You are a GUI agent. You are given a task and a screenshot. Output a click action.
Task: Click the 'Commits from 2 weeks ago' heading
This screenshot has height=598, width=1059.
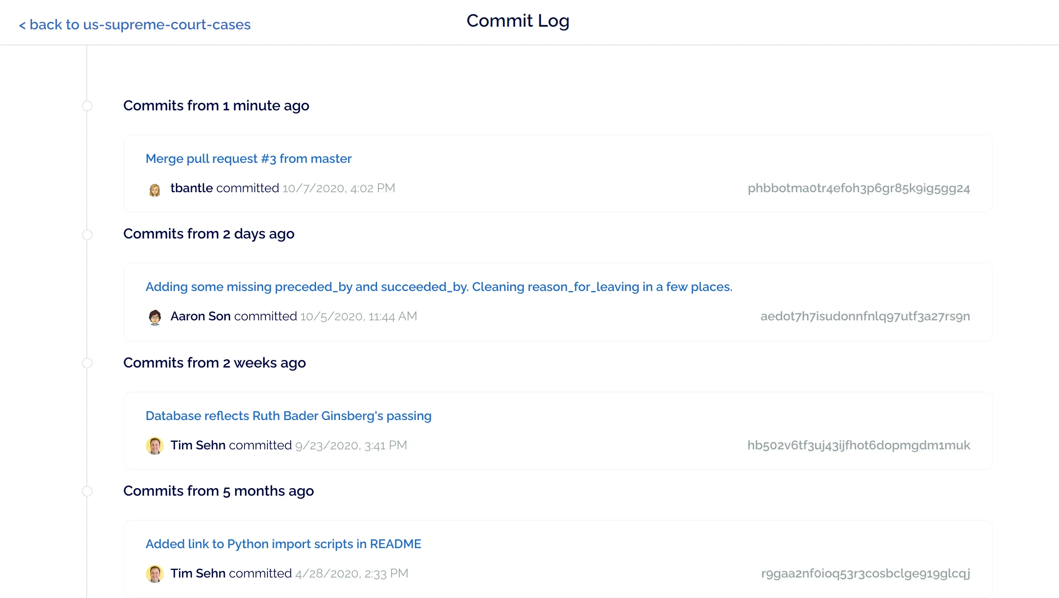[215, 363]
